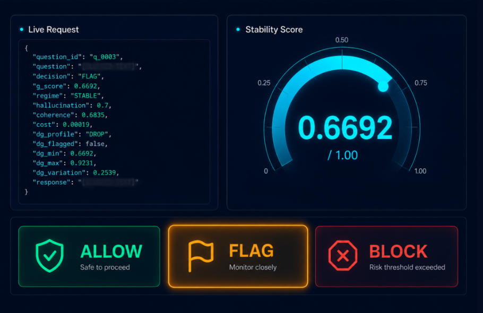Select the FLAG decision label

(252, 251)
